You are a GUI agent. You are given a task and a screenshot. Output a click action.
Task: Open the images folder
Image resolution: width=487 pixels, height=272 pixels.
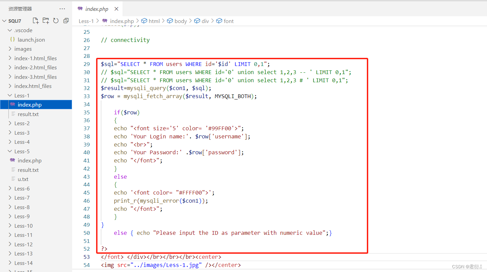[x=23, y=49]
